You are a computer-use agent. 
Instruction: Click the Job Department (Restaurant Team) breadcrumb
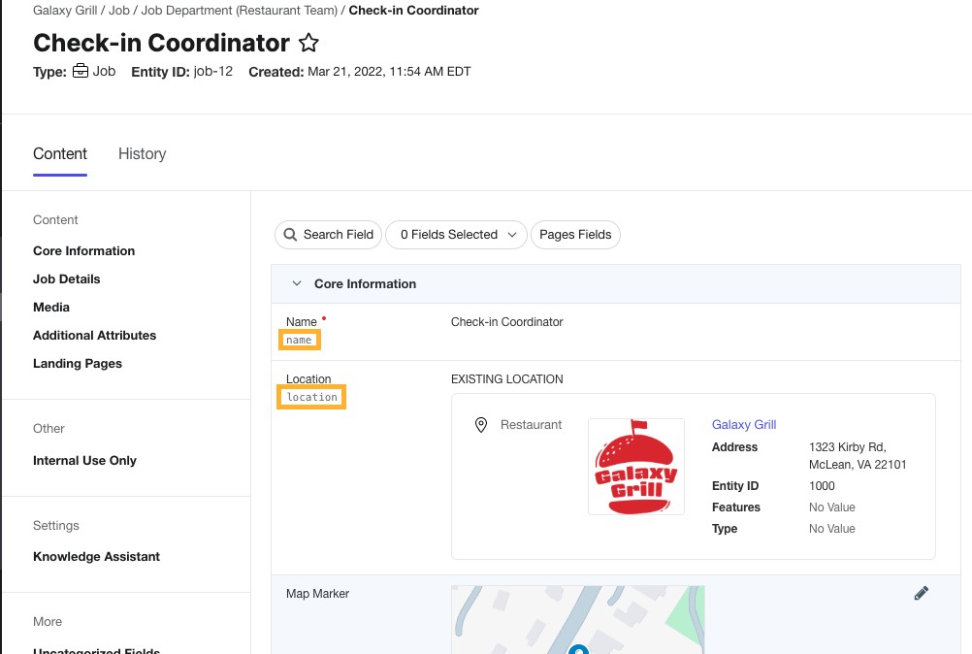coord(239,11)
